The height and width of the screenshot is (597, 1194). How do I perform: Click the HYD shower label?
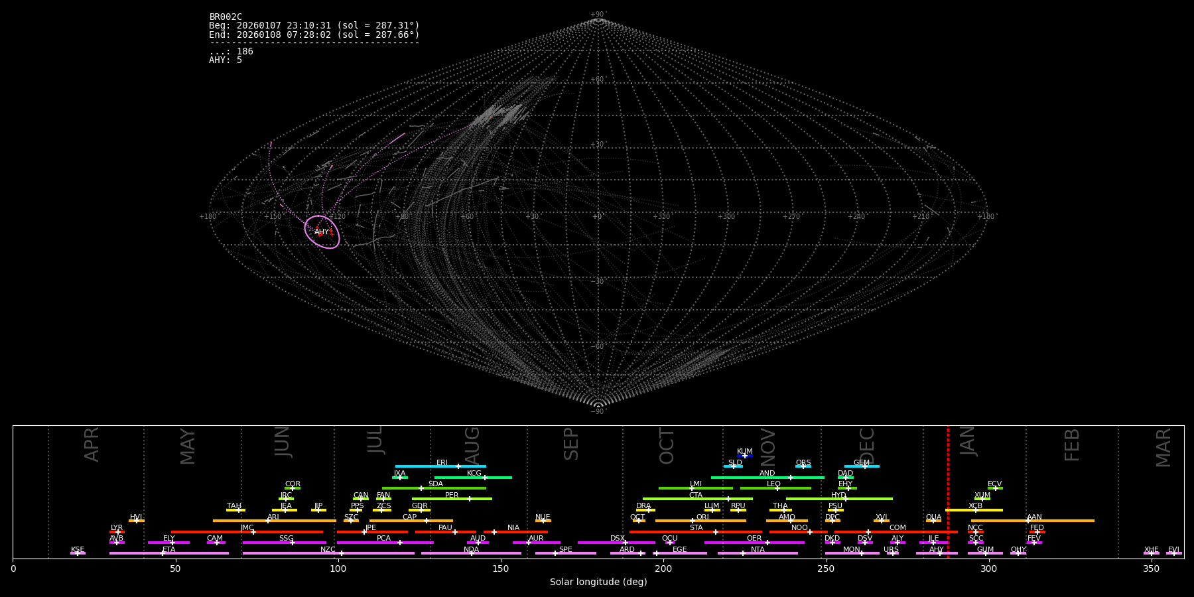point(838,495)
